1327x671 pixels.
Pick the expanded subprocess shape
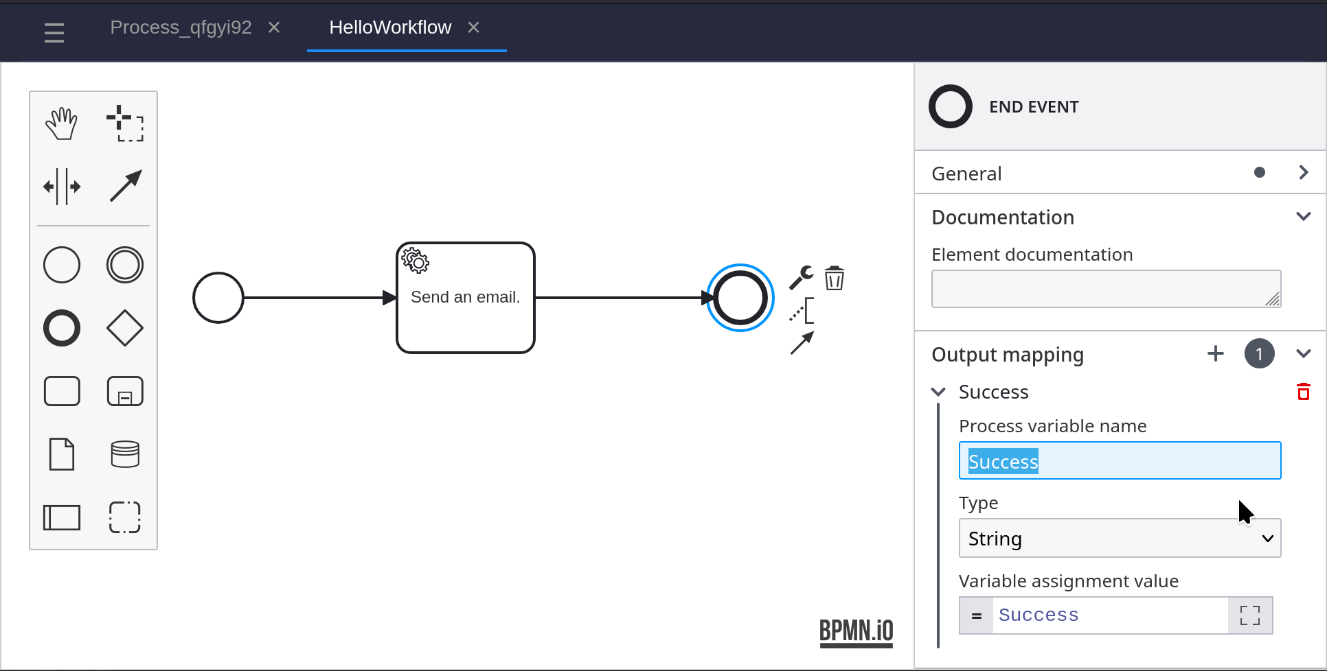125,391
